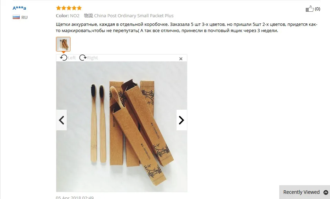
Task: Click China Post Ordinary Small Packet Plus text
Action: pyautogui.click(x=134, y=16)
